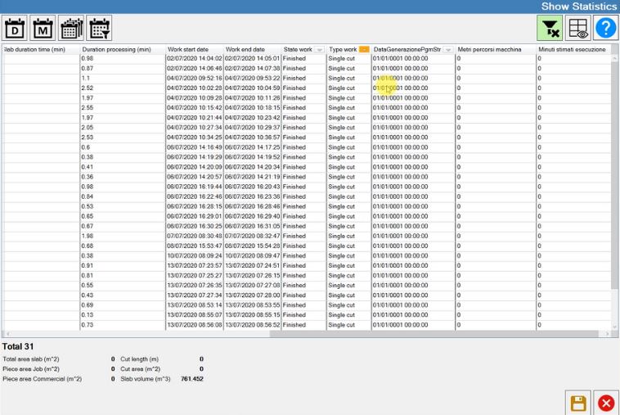Sort by Work start date header
Screen dimensions: 620x415
click(x=188, y=49)
